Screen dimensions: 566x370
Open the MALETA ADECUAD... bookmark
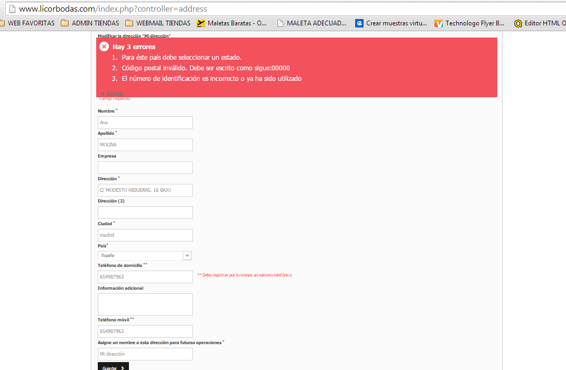(311, 23)
